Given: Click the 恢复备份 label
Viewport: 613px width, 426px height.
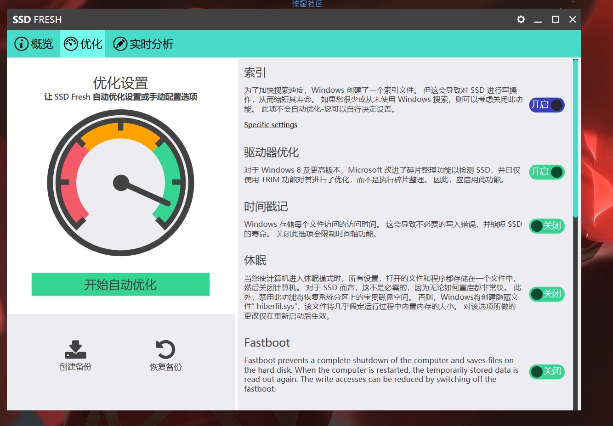Looking at the screenshot, I should (165, 367).
